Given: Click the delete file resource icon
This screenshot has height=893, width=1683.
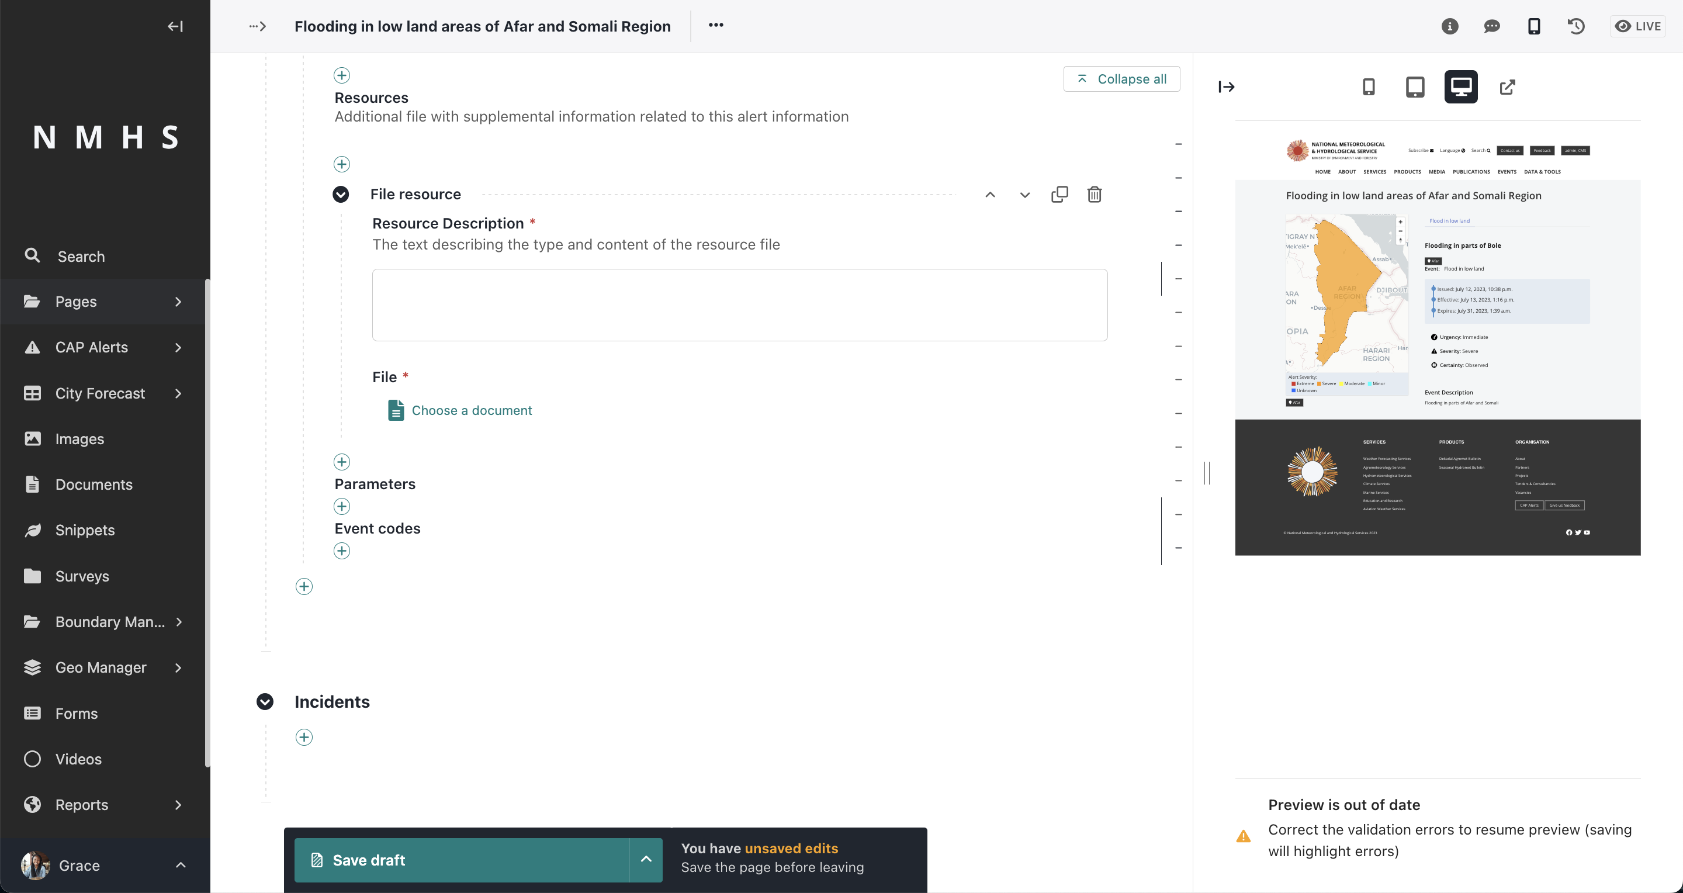Looking at the screenshot, I should click(x=1094, y=195).
